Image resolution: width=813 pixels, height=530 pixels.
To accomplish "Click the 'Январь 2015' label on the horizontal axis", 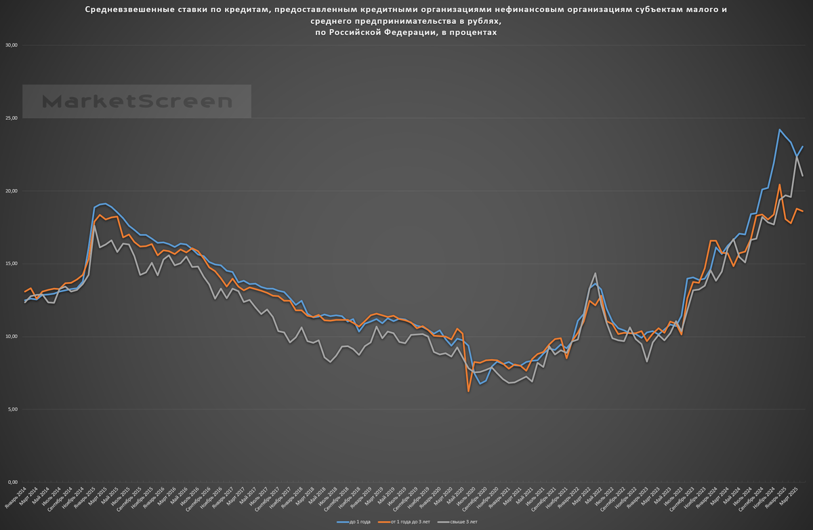I will [85, 497].
